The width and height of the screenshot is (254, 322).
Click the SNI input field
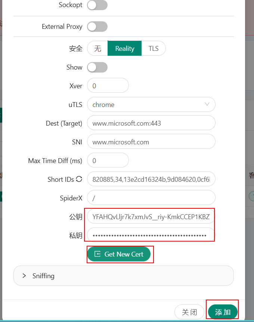(x=151, y=142)
